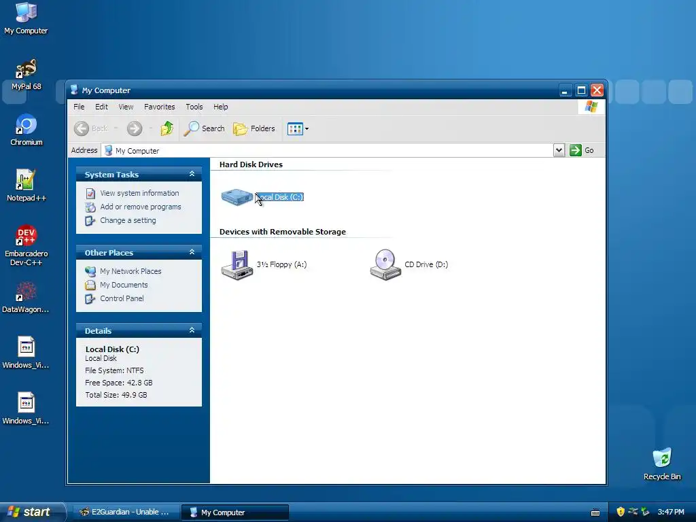
Task: Open the Favorites menu
Action: point(159,107)
